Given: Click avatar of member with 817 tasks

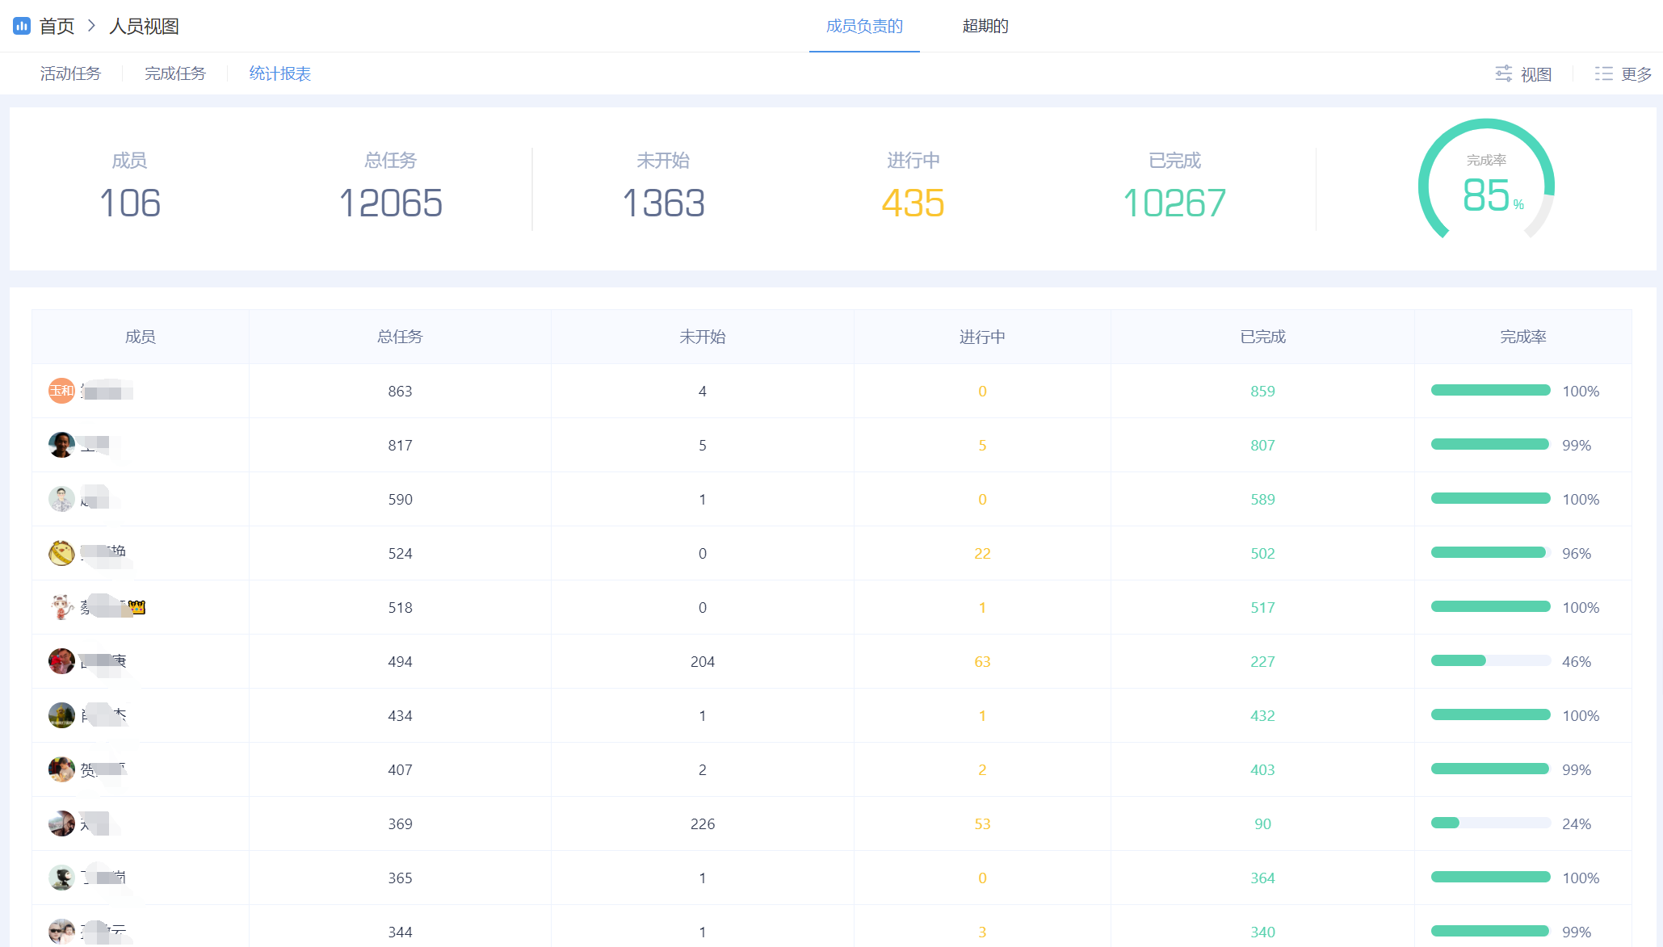Looking at the screenshot, I should (x=61, y=445).
